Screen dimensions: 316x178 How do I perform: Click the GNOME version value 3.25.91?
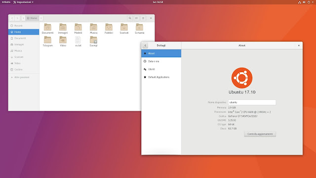[232, 120]
